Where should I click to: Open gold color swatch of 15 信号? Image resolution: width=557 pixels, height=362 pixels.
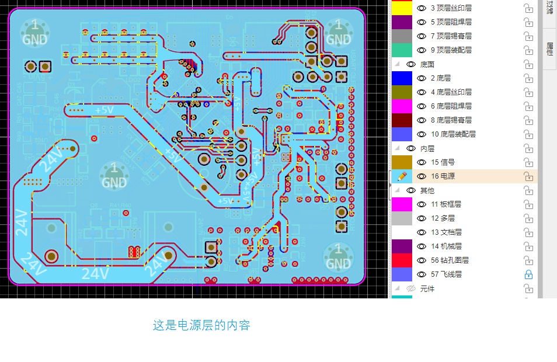tap(402, 162)
